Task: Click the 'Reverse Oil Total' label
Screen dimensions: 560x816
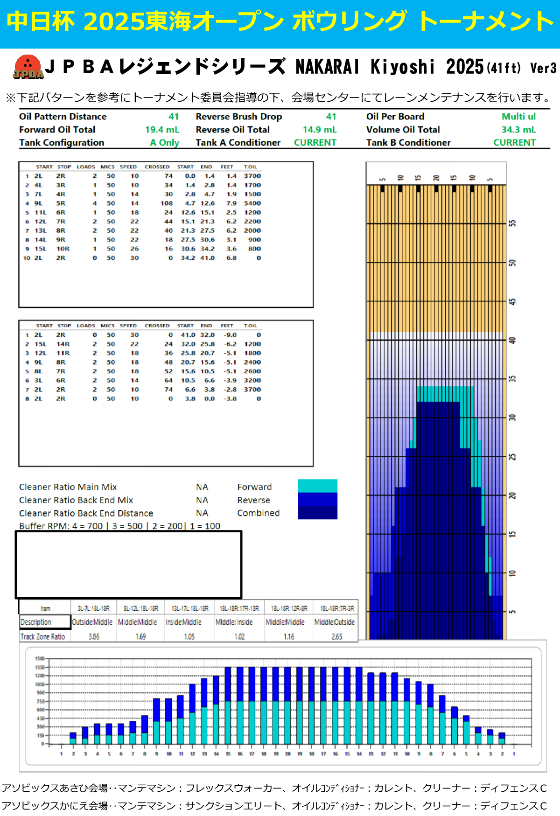Action: (233, 130)
